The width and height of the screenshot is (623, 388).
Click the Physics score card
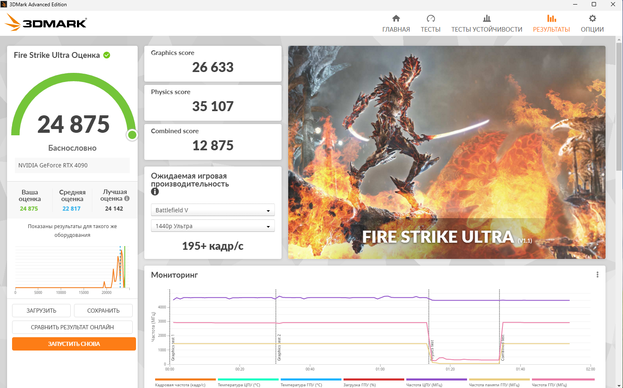(213, 103)
